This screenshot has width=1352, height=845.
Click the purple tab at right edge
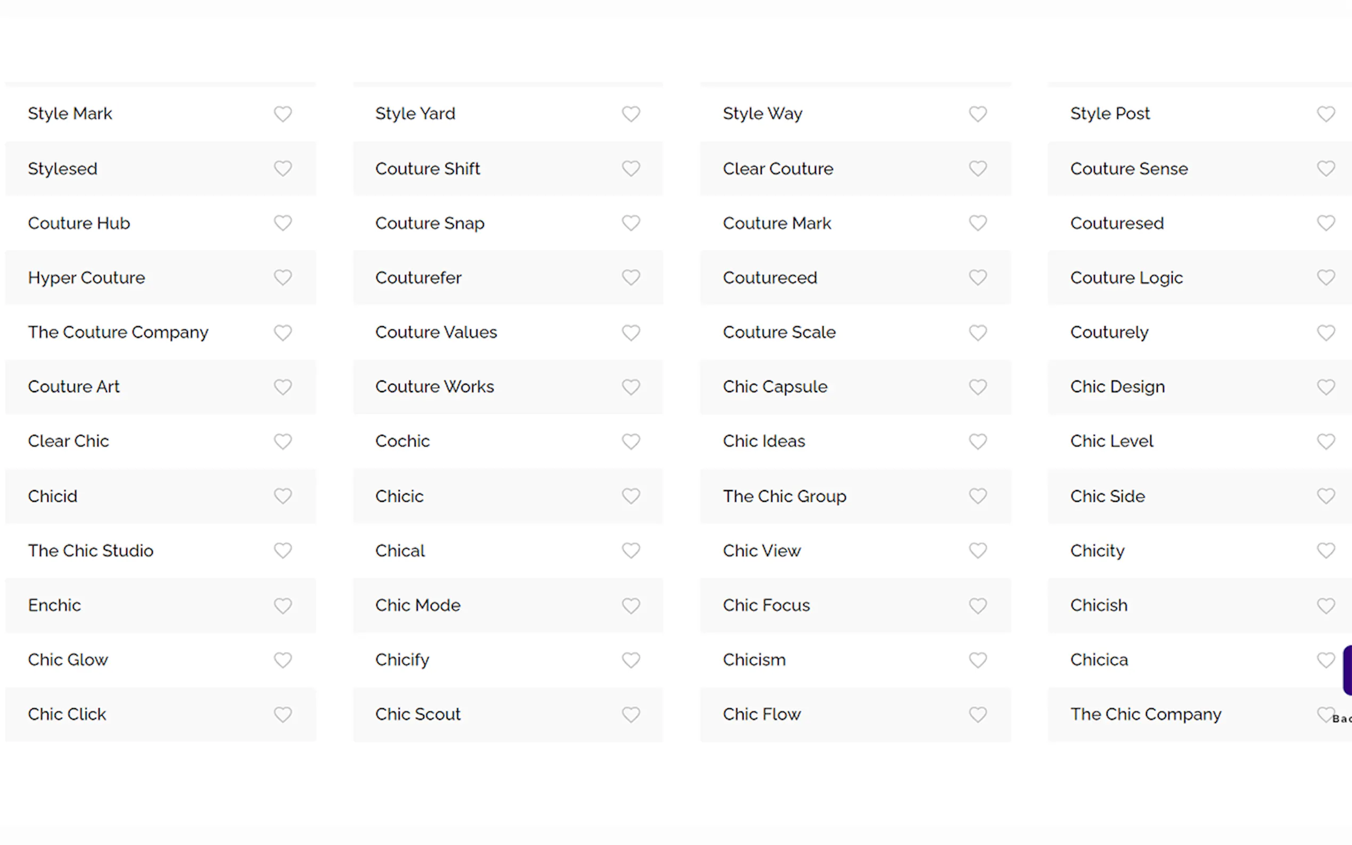point(1347,670)
